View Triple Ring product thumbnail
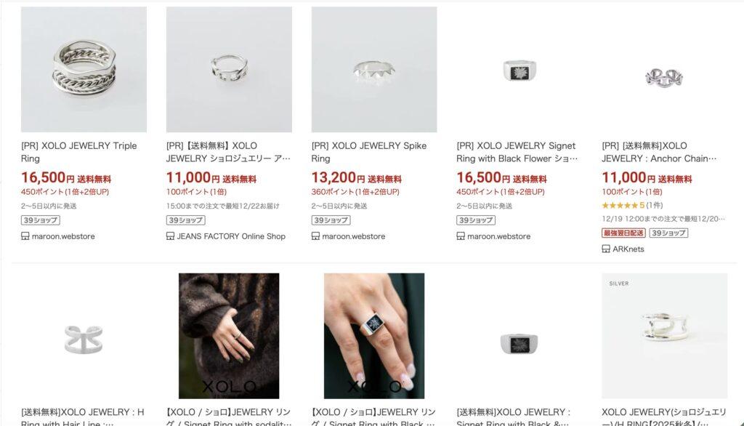This screenshot has width=744, height=426. coord(84,69)
